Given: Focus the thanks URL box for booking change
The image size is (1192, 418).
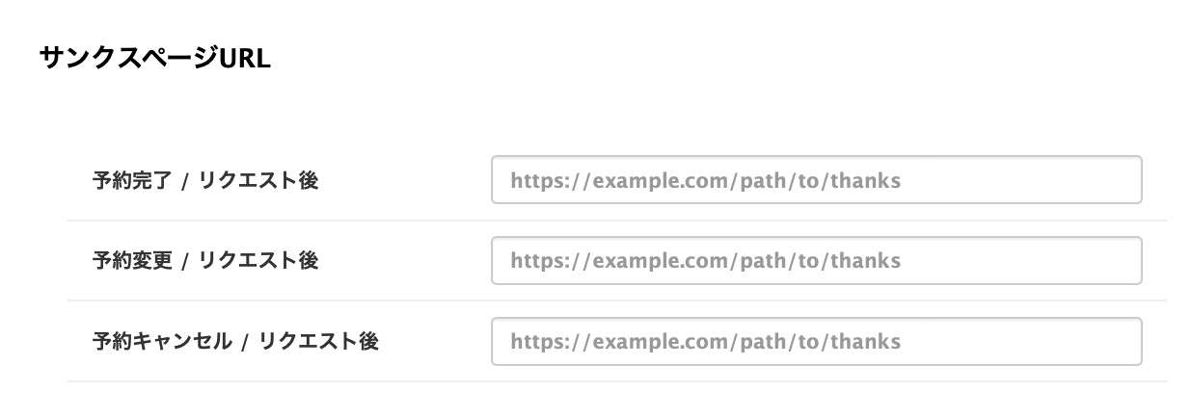Looking at the screenshot, I should pos(816,261).
